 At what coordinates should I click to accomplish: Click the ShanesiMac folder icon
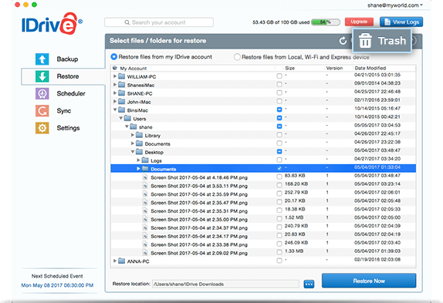(x=121, y=85)
